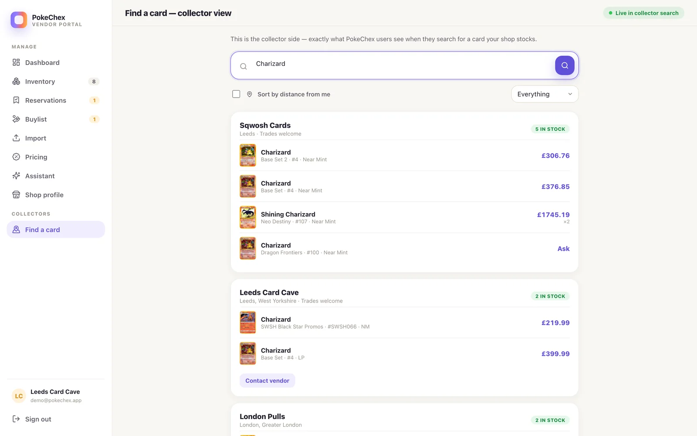This screenshot has height=436, width=697.
Task: Click London Pulls shop name
Action: (x=262, y=416)
